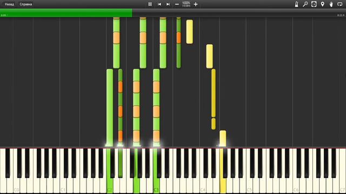
Task: Click the highlighted yellow piano key
Action: [x=223, y=185]
